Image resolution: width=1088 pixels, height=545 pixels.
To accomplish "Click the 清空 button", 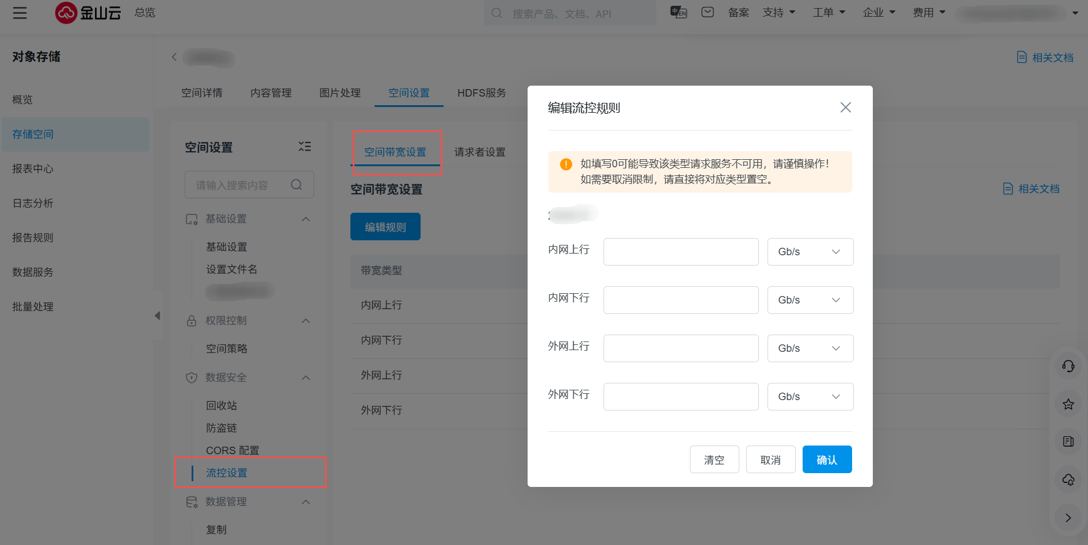I will 714,460.
